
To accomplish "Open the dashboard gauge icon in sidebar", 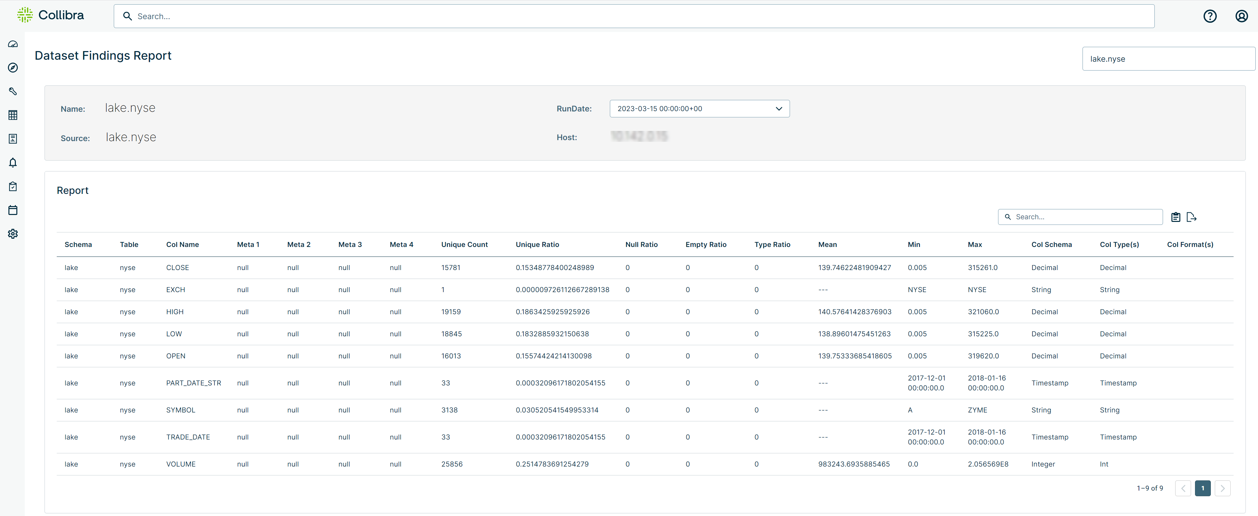I will point(13,44).
